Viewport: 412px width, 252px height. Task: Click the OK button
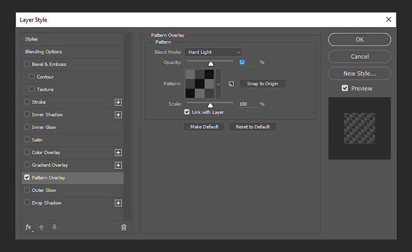(359, 40)
